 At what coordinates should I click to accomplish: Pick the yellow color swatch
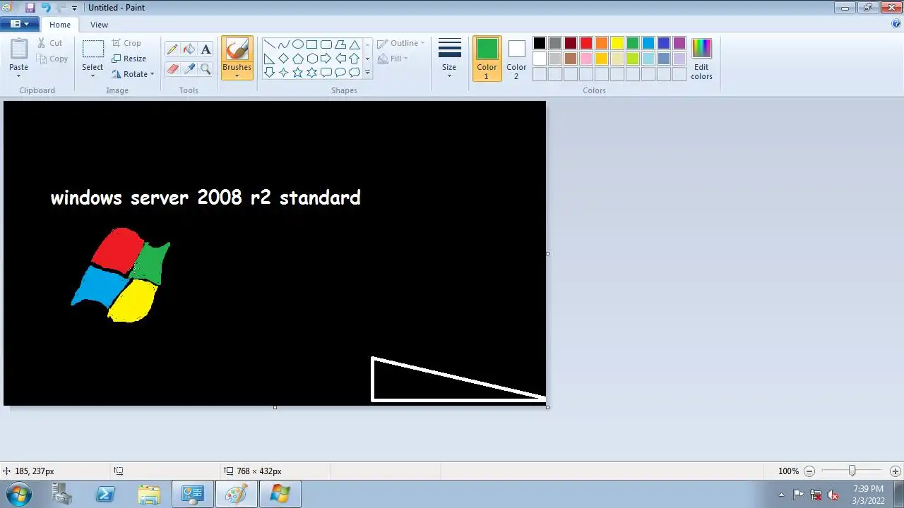pyautogui.click(x=617, y=44)
